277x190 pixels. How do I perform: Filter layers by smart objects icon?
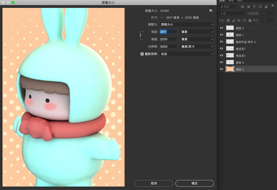266,7
